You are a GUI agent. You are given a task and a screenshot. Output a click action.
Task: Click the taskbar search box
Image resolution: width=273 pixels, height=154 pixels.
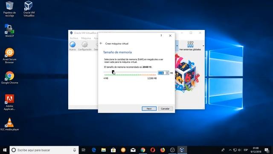[44, 150]
